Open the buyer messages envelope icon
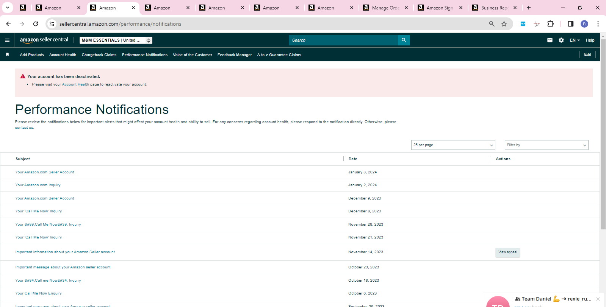Screen dimensions: 606x307 coord(550,40)
